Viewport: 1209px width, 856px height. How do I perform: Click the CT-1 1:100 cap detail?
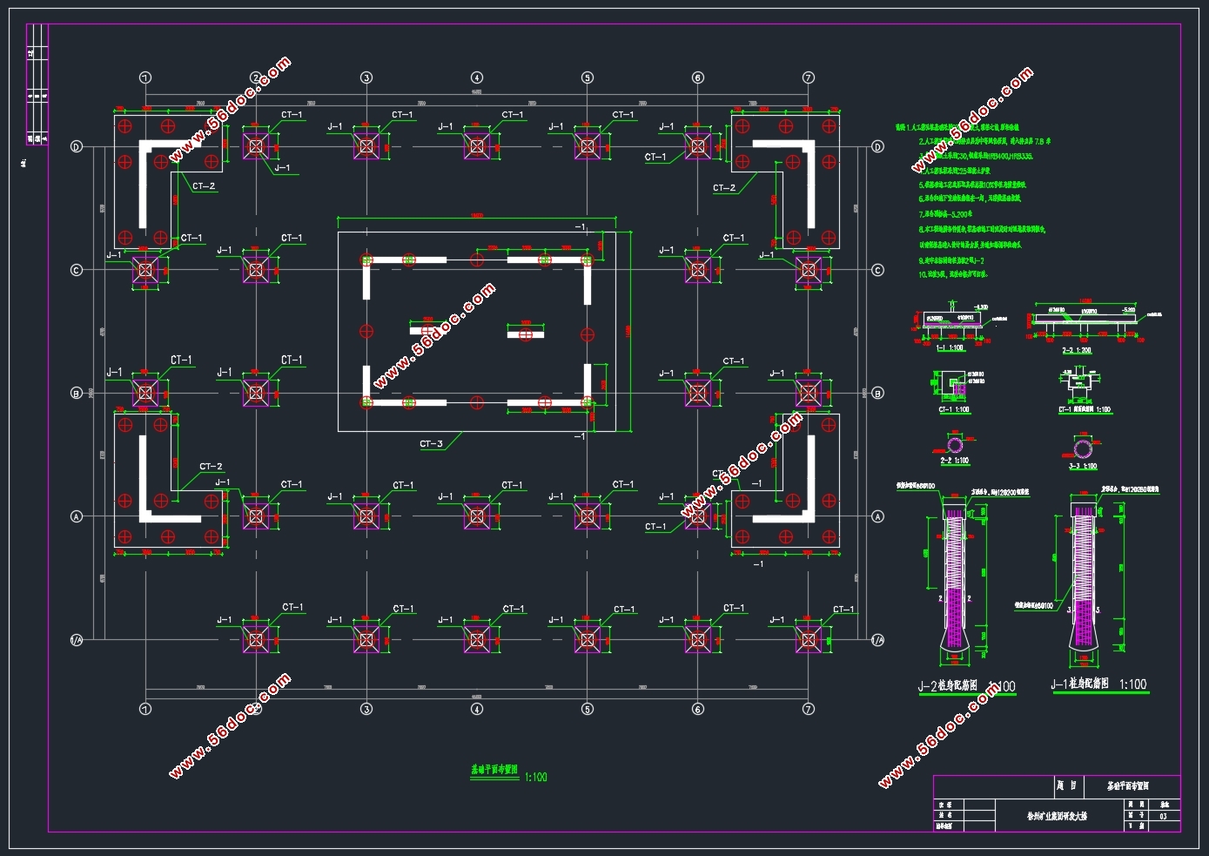tap(955, 391)
